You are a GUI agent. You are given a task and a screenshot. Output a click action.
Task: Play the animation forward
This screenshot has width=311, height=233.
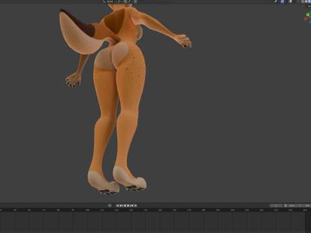point(128,206)
